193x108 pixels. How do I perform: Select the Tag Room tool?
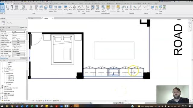point(103,9)
